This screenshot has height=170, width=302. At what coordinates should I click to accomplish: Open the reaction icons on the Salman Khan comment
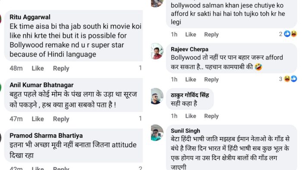290,34
